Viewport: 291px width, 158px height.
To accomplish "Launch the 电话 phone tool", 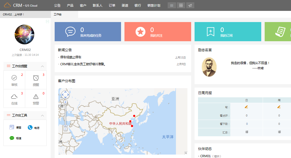I will [x=30, y=128].
